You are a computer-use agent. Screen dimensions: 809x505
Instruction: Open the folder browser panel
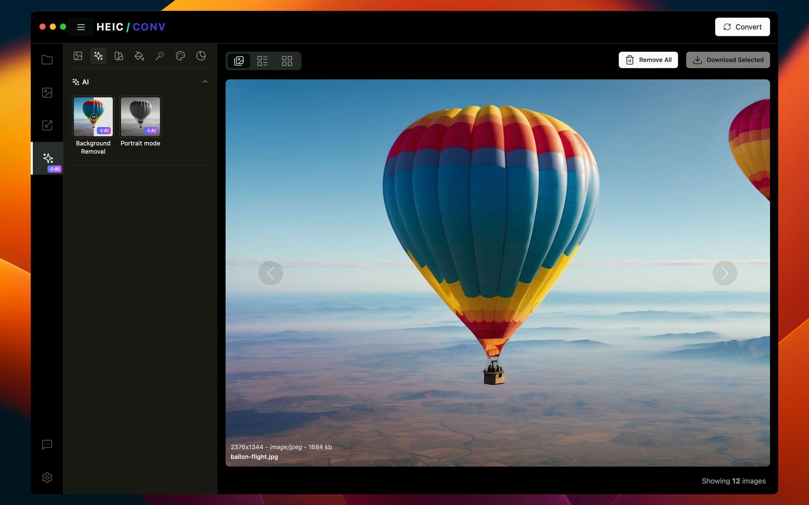[x=48, y=59]
